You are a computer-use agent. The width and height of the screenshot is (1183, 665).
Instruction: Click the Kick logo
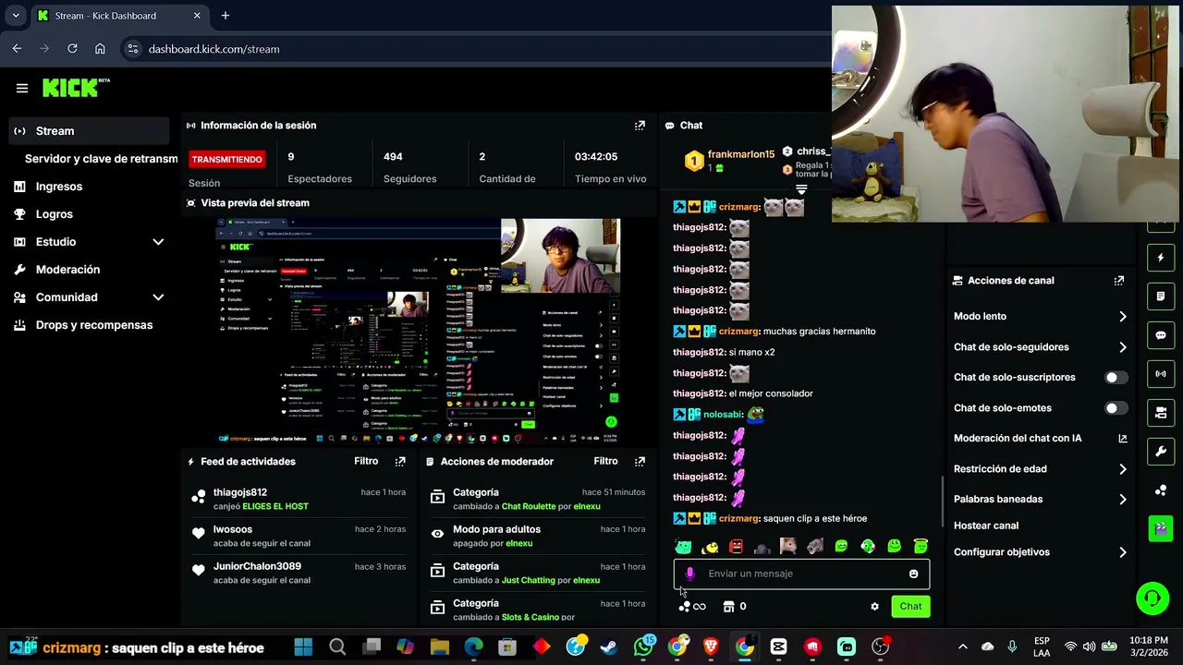(76, 88)
